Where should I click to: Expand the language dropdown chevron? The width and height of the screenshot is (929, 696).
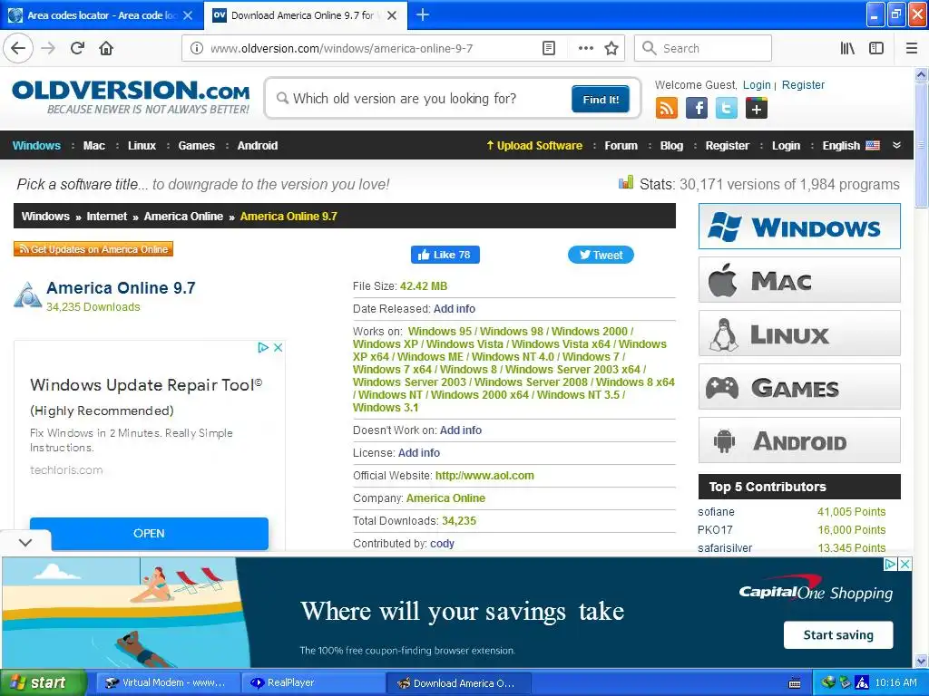(x=896, y=145)
